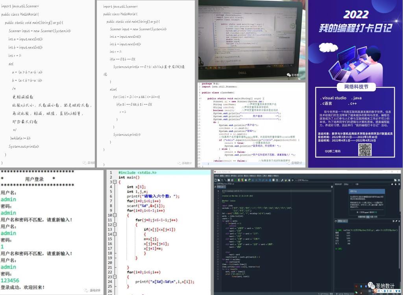This screenshot has height=295, width=403.
Task: Click the "我的编程打卡日记" poster title
Action: [x=356, y=28]
